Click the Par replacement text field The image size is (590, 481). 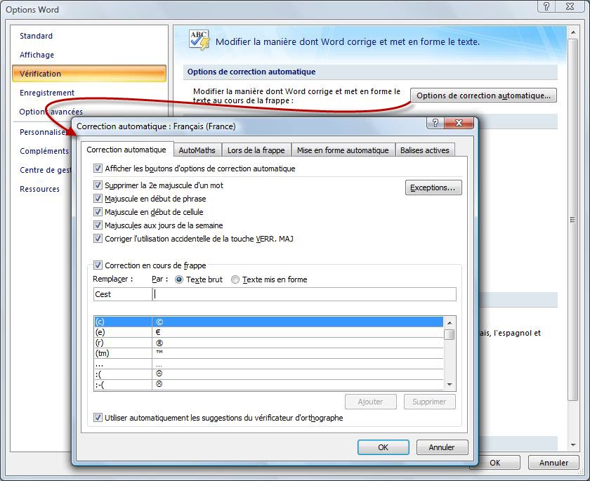point(303,294)
